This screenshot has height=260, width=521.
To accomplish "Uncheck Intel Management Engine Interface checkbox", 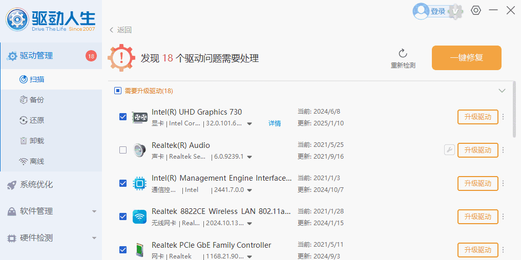I will [x=123, y=183].
